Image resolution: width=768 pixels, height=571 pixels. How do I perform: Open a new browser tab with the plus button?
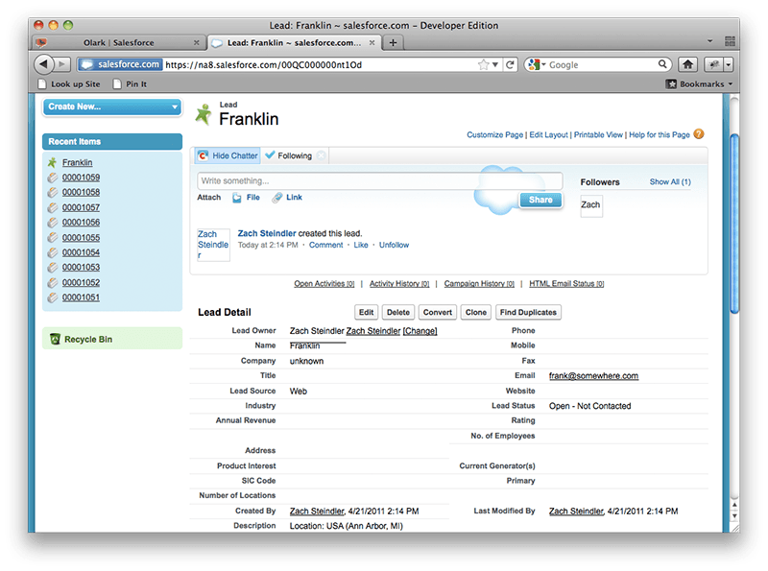(x=393, y=42)
